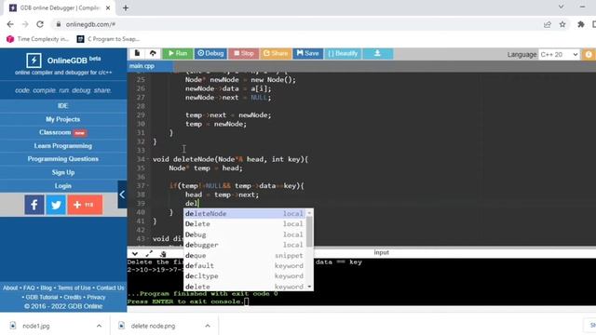
Task: Choose Debug autocomplete suggestion
Action: 245,234
